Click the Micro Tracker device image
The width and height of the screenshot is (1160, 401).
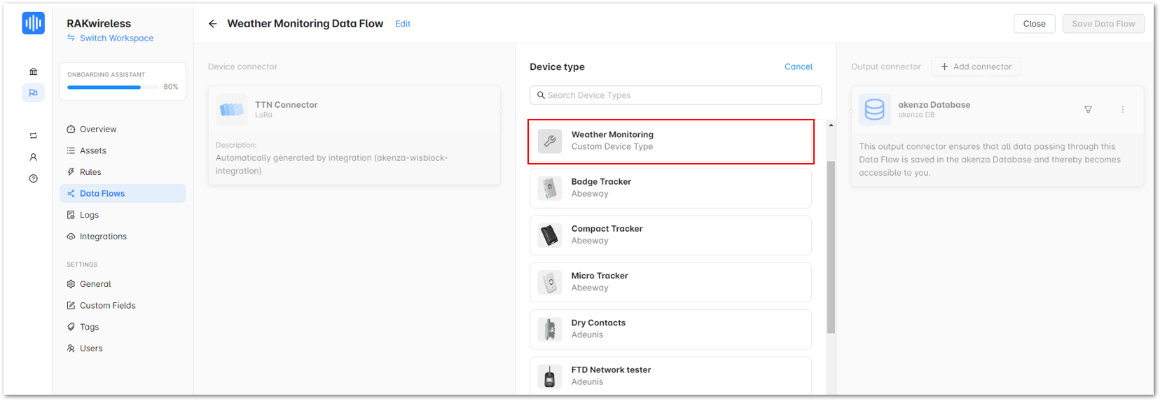[550, 282]
